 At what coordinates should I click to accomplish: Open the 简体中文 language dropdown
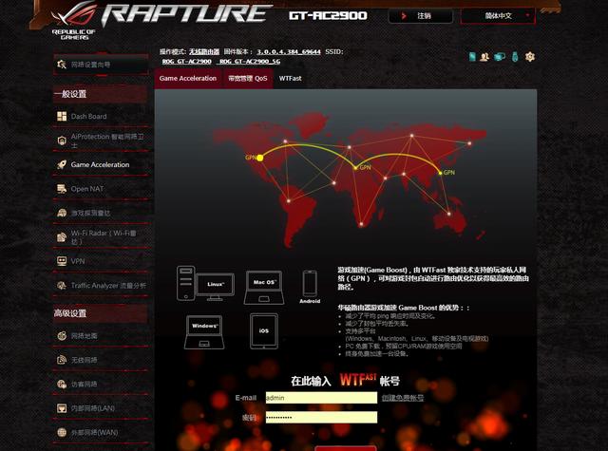pyautogui.click(x=498, y=16)
